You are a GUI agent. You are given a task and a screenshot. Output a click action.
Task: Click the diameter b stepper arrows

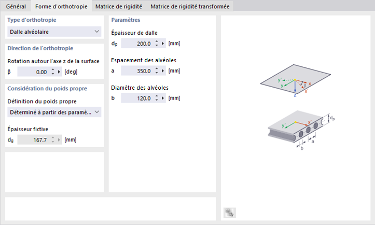pos(157,99)
